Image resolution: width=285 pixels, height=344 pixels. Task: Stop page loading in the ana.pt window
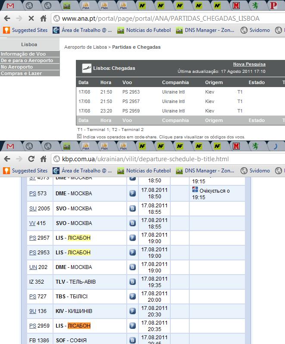(x=31, y=19)
